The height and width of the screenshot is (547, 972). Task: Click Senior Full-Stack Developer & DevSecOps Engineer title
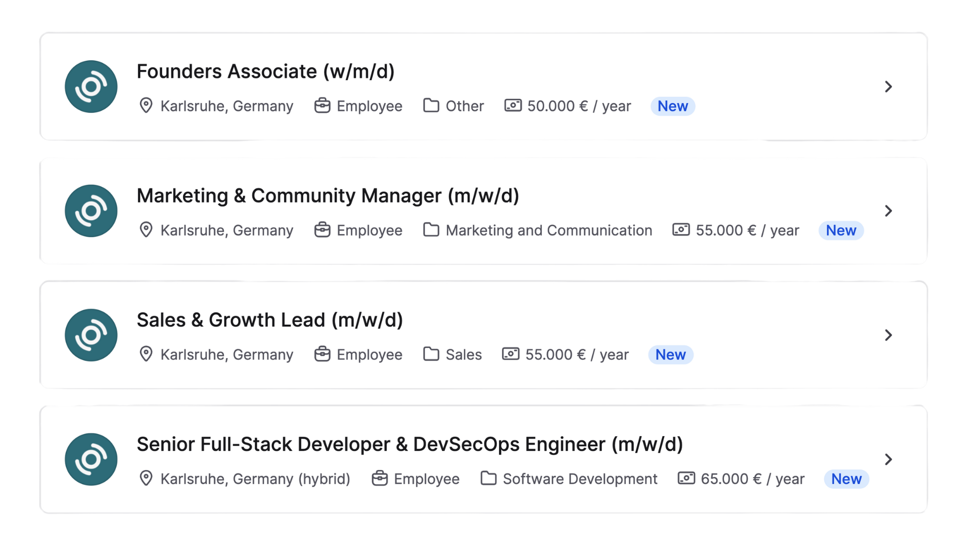[x=410, y=444]
